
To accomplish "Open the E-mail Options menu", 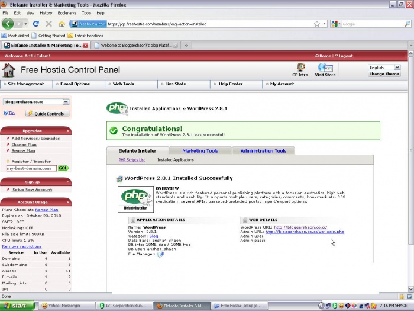I will pos(75,84).
